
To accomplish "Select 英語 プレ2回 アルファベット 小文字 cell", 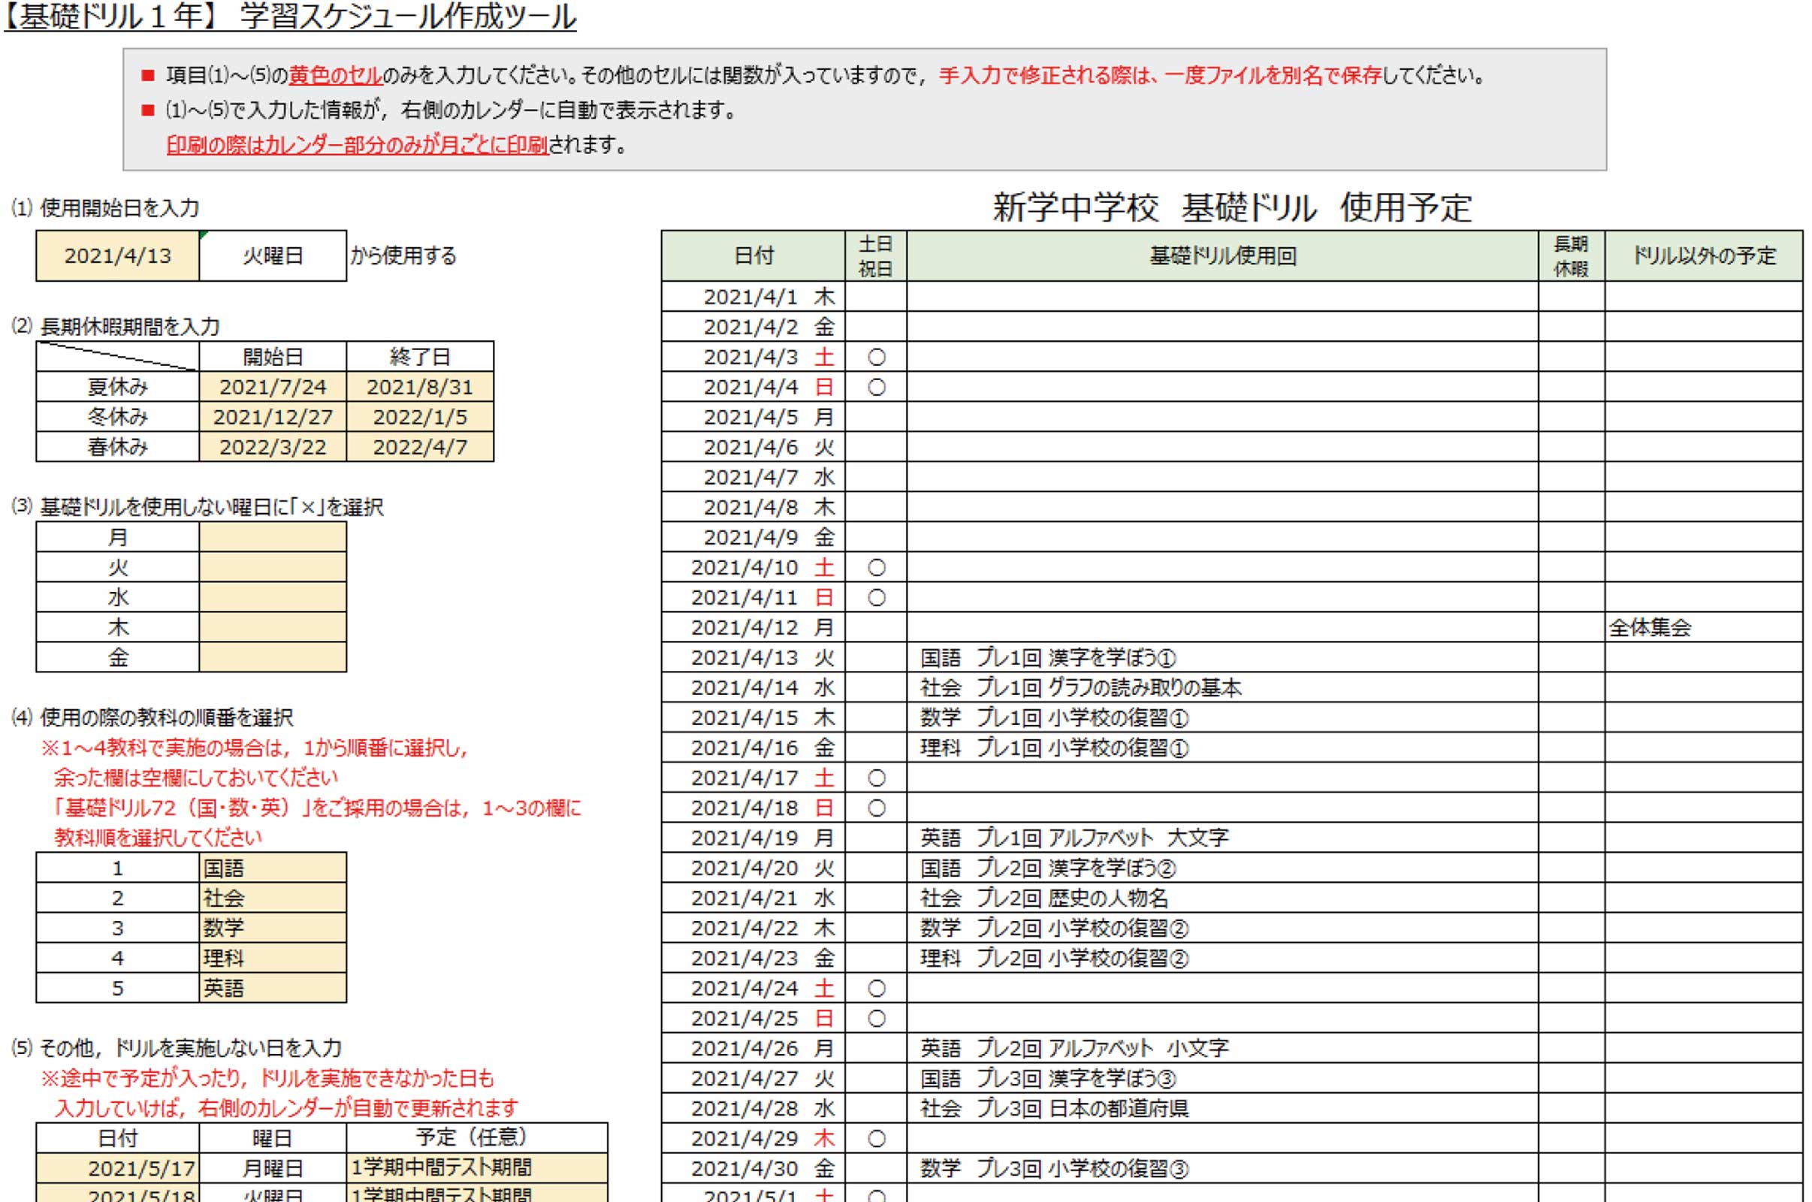I will [x=1222, y=1048].
